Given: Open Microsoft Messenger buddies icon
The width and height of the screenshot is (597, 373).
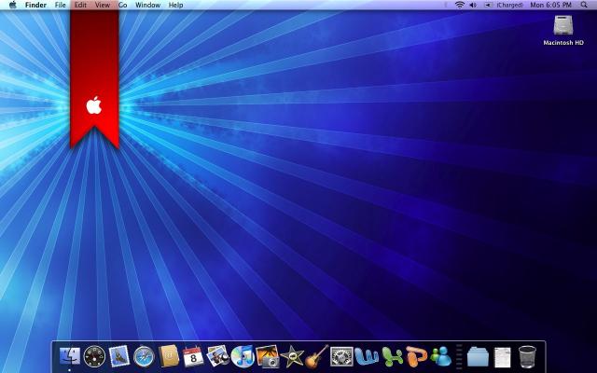Looking at the screenshot, I should click(441, 356).
